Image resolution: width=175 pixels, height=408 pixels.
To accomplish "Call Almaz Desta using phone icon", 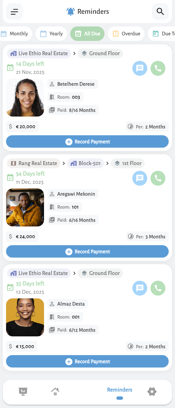I will (158, 288).
